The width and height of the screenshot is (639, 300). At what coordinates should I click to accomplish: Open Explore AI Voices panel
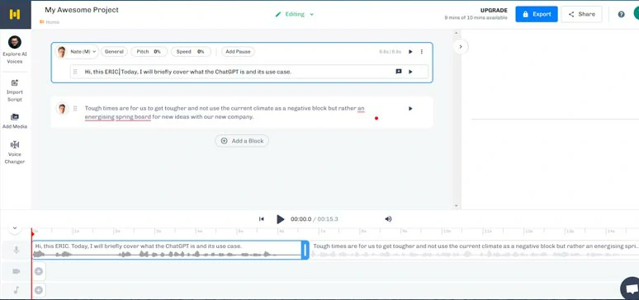tap(15, 49)
